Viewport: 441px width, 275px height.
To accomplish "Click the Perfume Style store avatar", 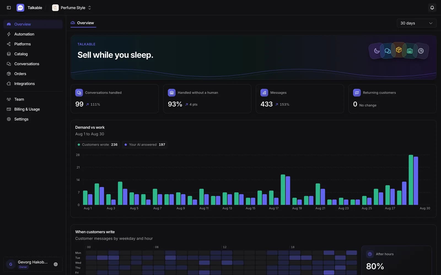I will tap(55, 8).
